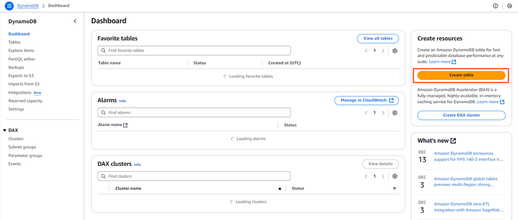Go to next page in DAX clusters
518x220 pixels.
pyautogui.click(x=383, y=176)
